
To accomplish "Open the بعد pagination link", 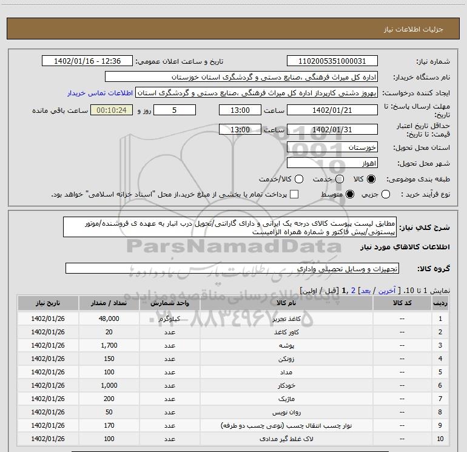I will tap(366, 291).
